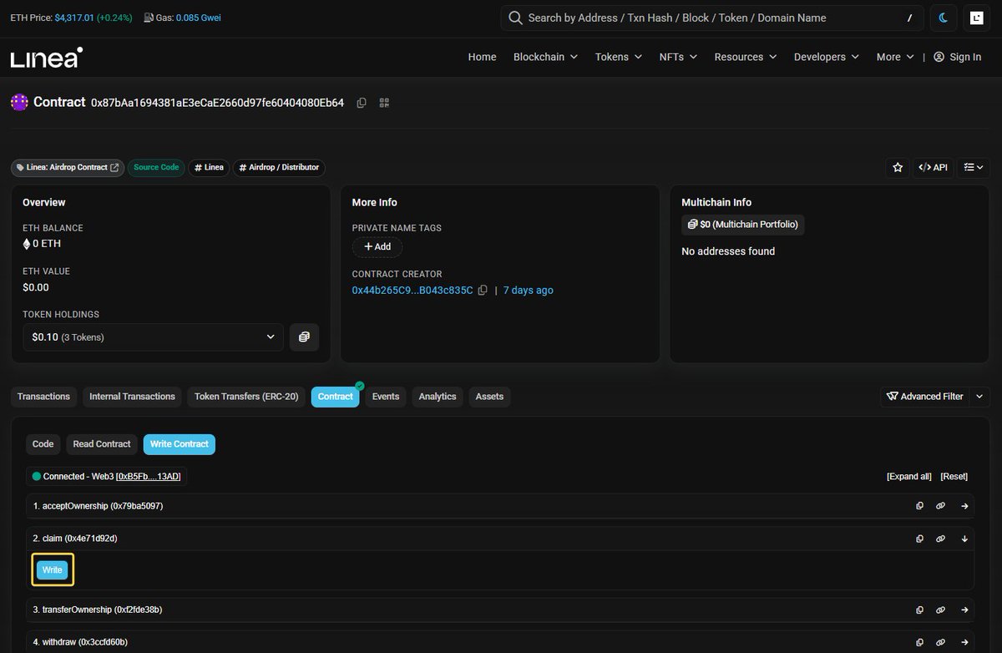Click the contract blockie avatar
Image resolution: width=1002 pixels, height=653 pixels.
(19, 103)
